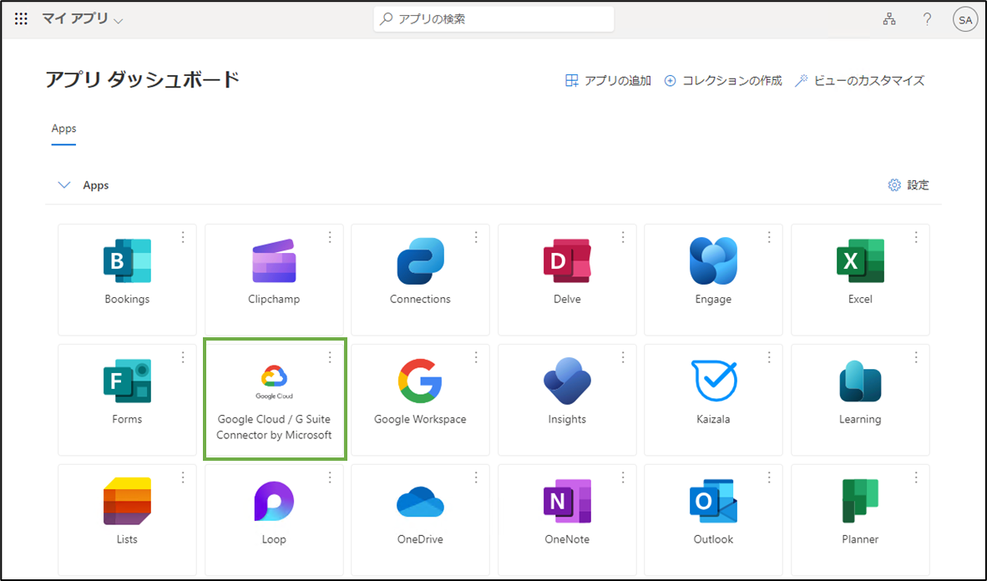987x581 pixels.
Task: Open more options for Delve tile
Action: click(623, 237)
